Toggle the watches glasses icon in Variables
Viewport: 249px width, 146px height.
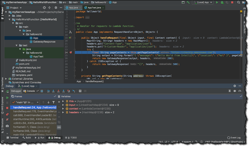(x=59, y=127)
